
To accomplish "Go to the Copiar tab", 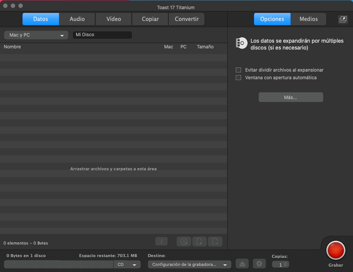I will point(150,19).
